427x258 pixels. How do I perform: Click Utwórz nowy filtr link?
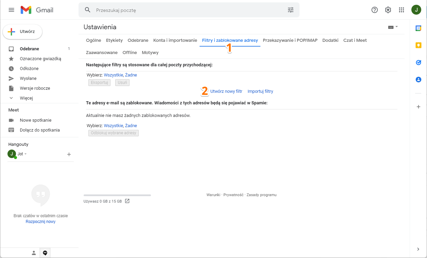coord(226,91)
